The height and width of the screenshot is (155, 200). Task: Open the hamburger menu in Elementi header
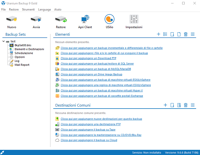point(193,34)
